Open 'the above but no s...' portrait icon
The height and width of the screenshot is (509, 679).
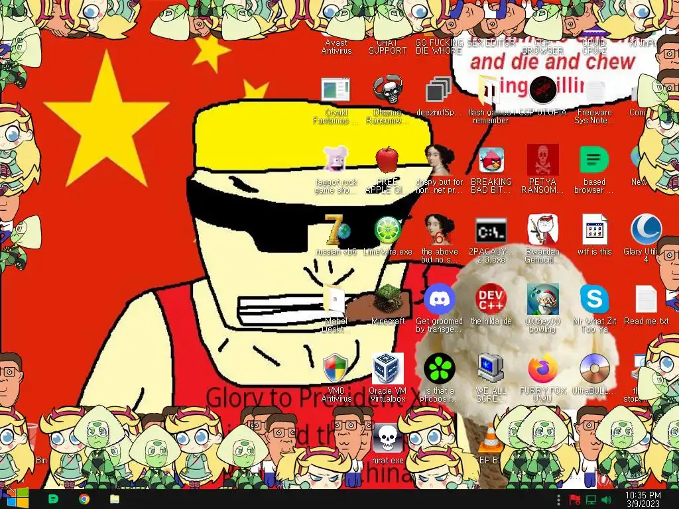[439, 229]
